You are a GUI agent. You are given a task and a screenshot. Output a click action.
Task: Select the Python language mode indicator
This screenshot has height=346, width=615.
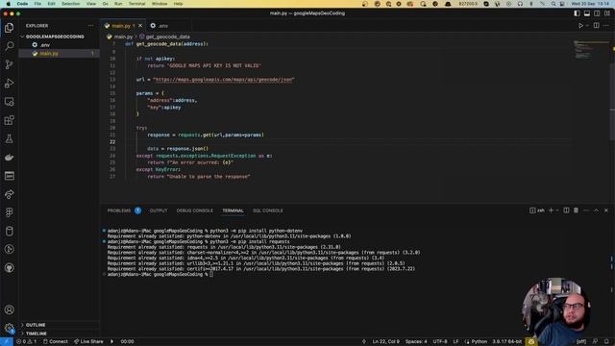point(479,342)
